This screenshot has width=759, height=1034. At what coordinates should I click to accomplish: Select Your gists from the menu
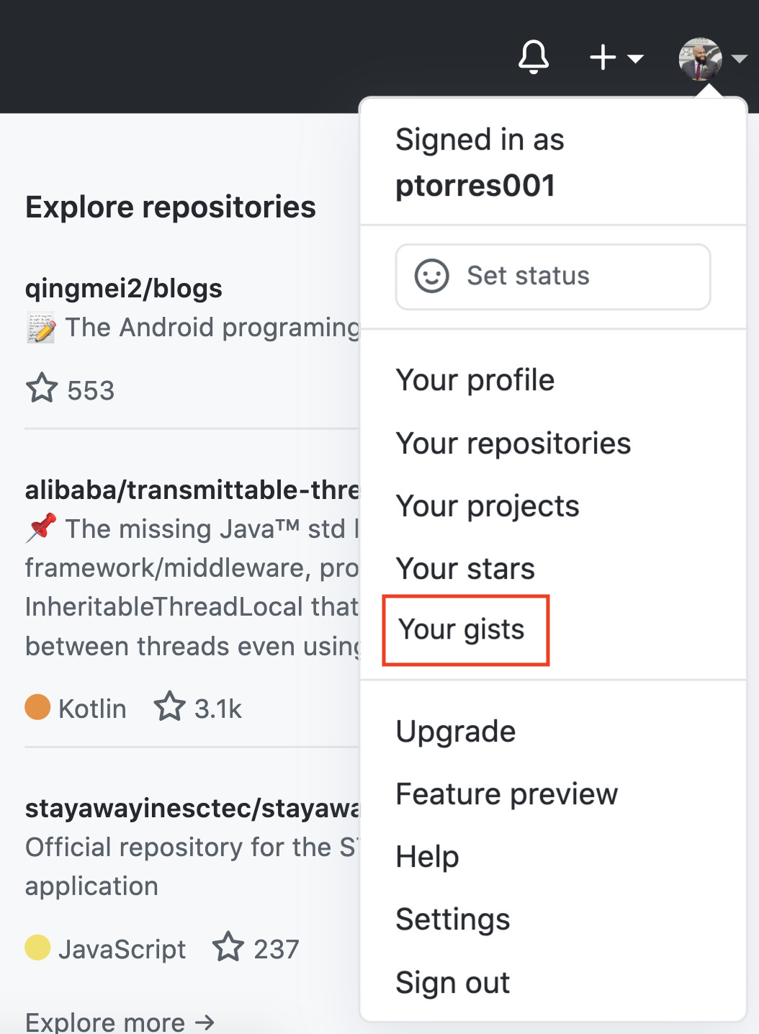pyautogui.click(x=462, y=629)
